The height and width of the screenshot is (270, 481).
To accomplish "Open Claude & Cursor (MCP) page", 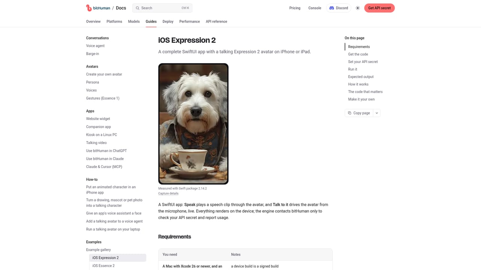I will click(104, 166).
